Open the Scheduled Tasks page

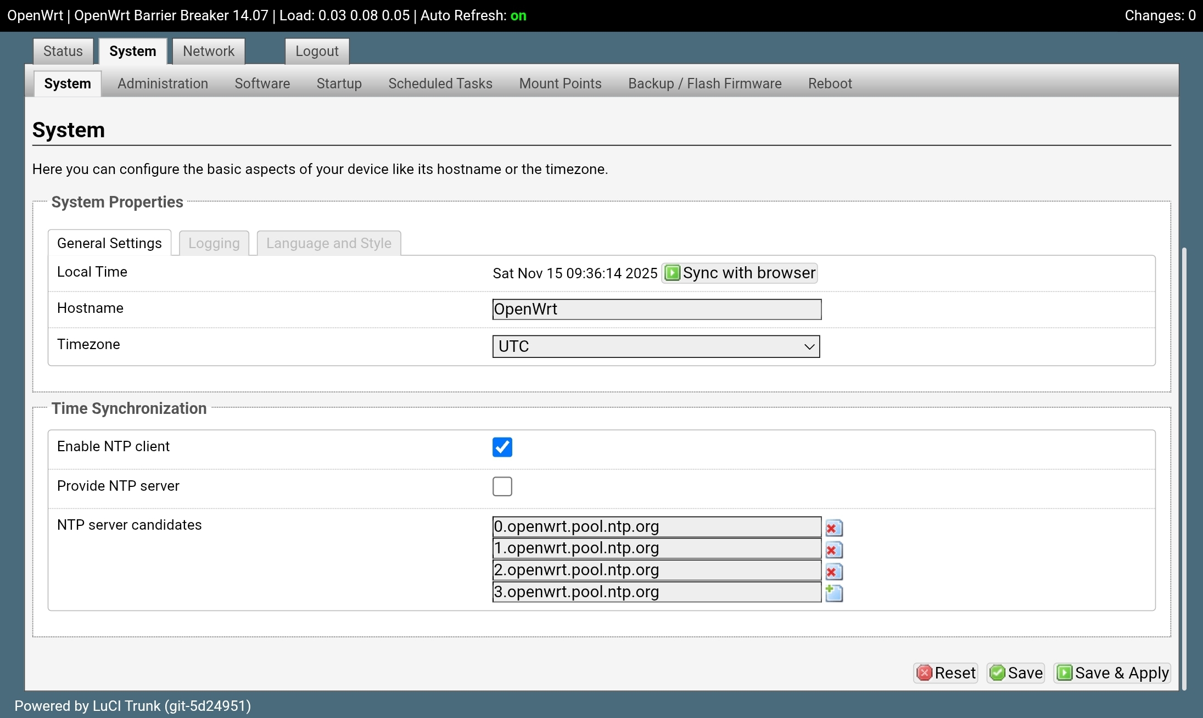(440, 83)
